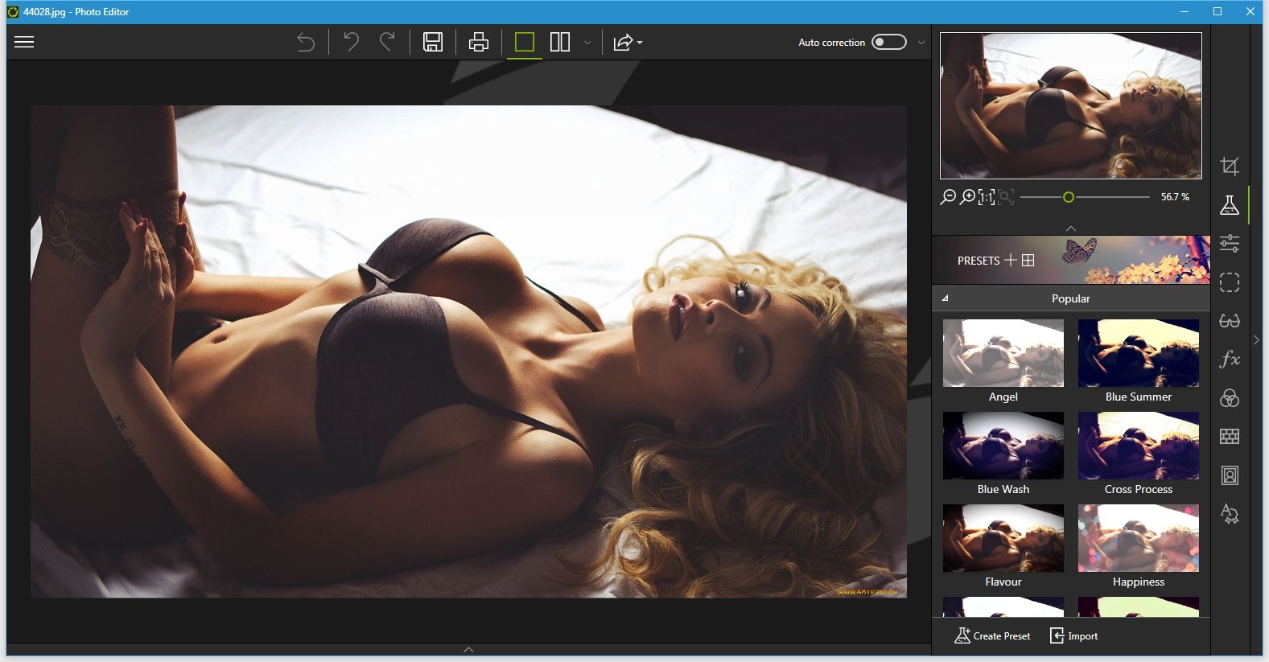Click the Create Preset button
The height and width of the screenshot is (662, 1269).
(x=992, y=635)
